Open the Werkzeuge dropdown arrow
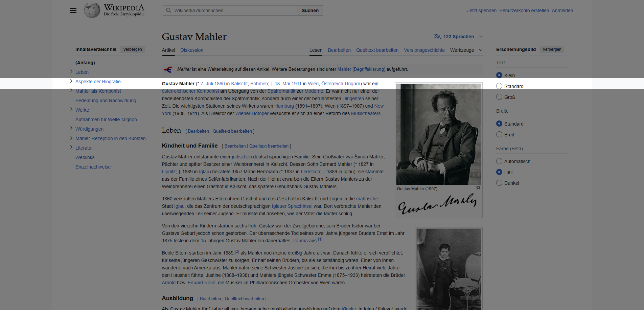 click(x=480, y=50)
